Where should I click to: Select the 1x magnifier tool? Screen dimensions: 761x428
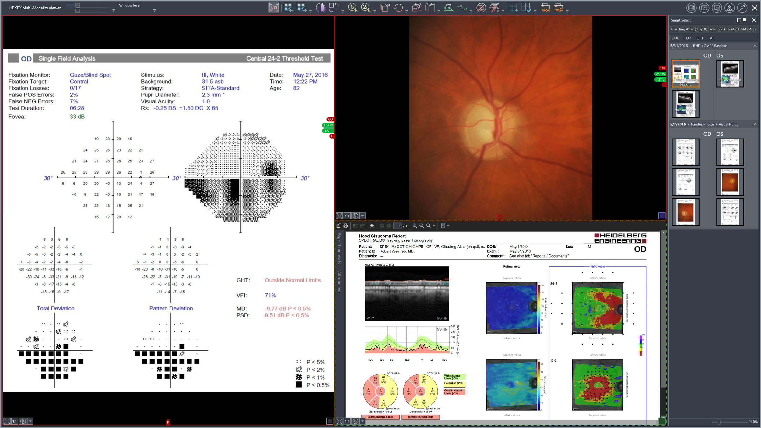[x=352, y=8]
